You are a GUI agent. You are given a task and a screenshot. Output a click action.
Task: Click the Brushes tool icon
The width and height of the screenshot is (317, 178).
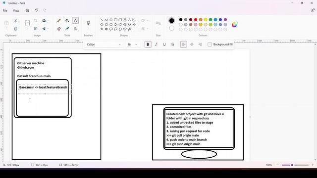tap(88, 23)
